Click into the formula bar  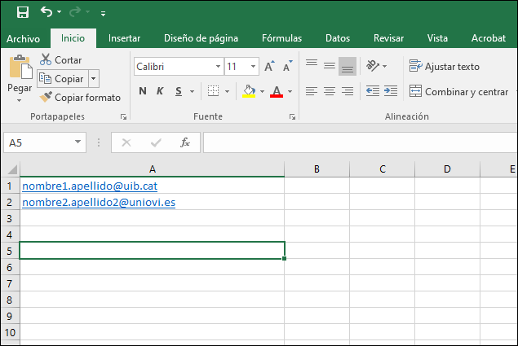(360, 142)
